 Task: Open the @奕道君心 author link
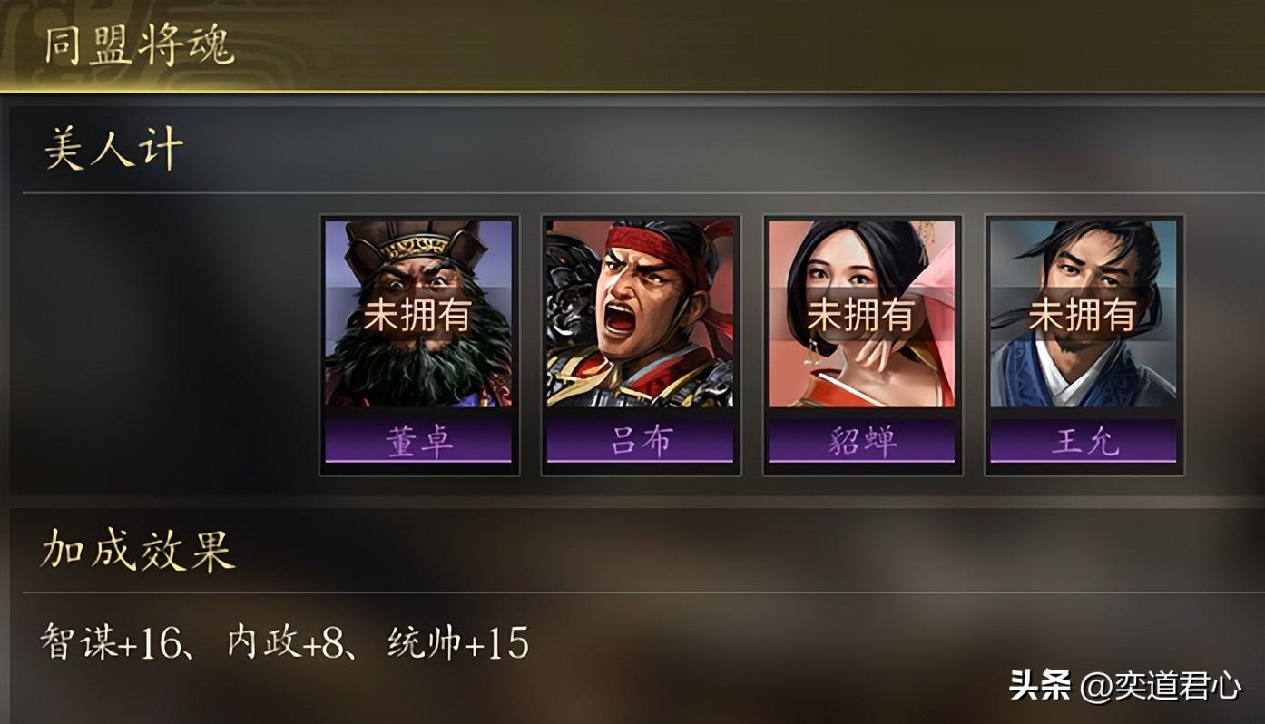point(1161,686)
